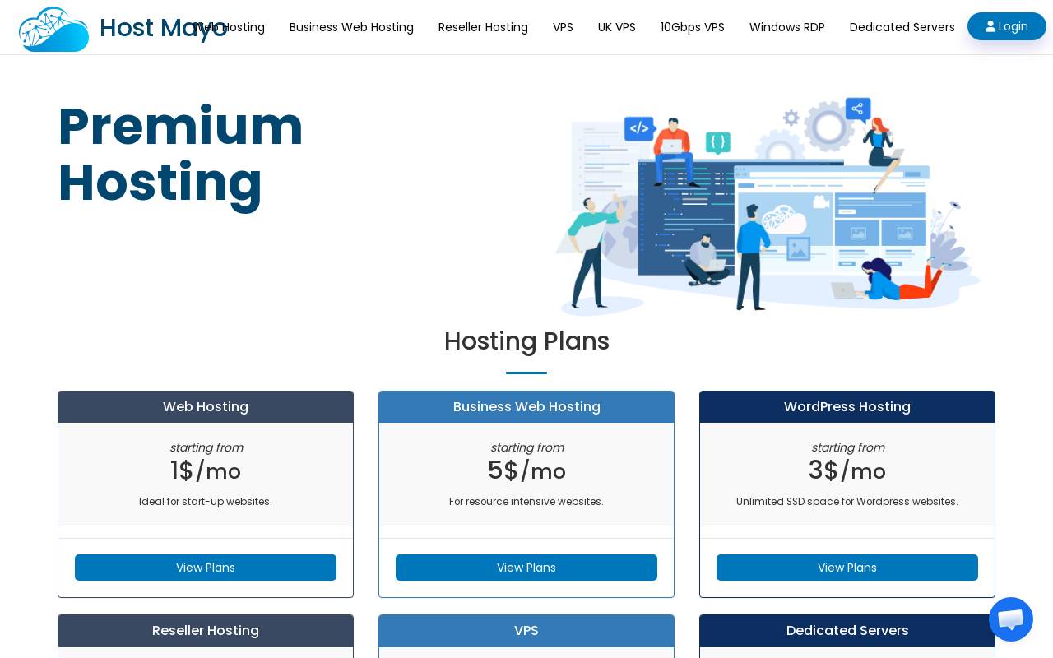This screenshot has width=1053, height=658.
Task: Open Web Hosting in the navigation menu
Action: coord(230,27)
